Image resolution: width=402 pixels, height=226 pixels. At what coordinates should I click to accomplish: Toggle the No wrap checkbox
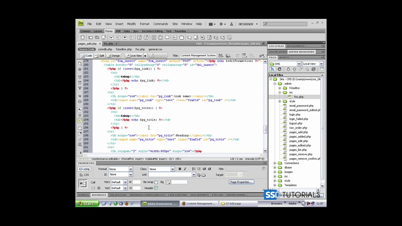156,182
